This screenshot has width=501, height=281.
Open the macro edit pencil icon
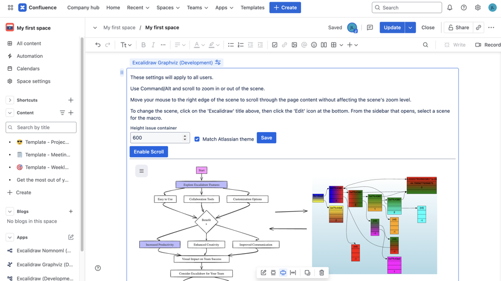tap(264, 273)
